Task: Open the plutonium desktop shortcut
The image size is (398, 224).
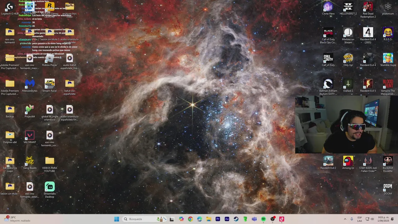Action: click(388, 9)
